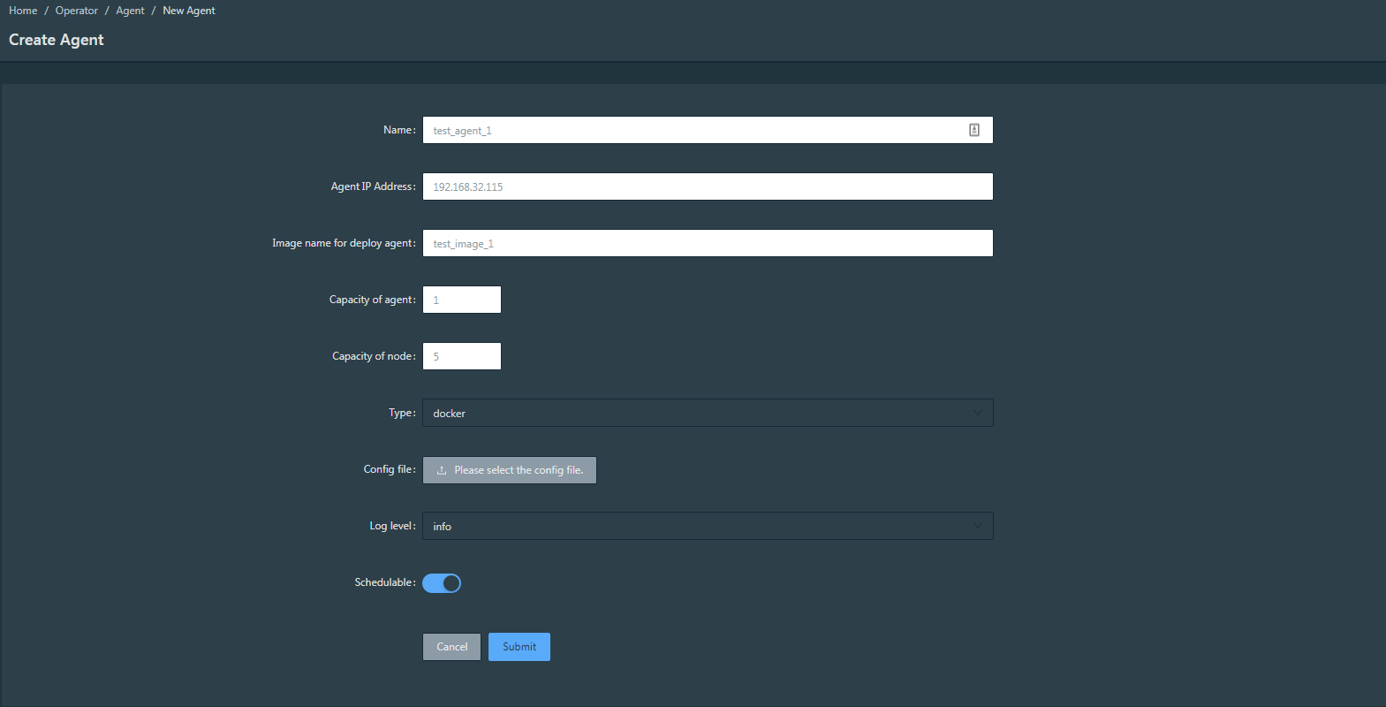Click 'Image name for deploy agent' label
This screenshot has width=1386, height=707.
pyautogui.click(x=344, y=243)
